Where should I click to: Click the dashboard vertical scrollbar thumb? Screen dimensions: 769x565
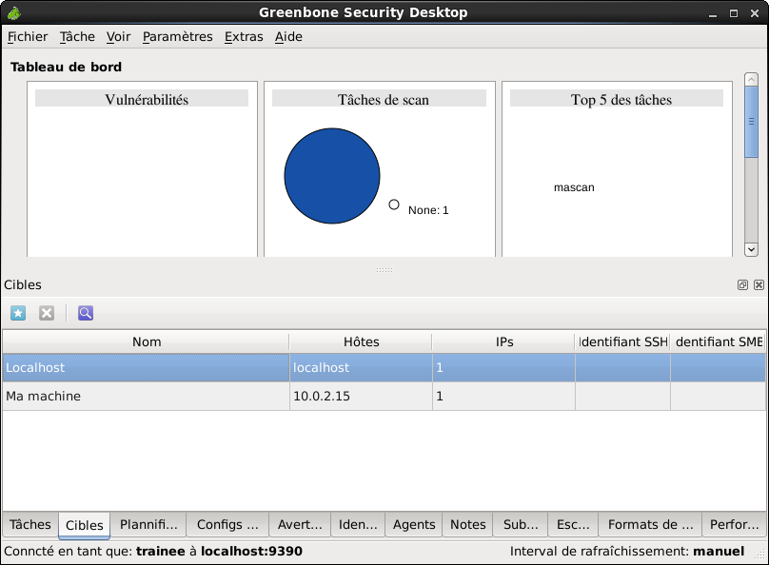tap(751, 122)
